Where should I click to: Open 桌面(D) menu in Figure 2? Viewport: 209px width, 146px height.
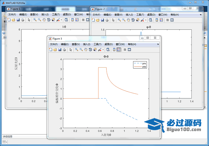pyautogui.click(x=151, y=15)
